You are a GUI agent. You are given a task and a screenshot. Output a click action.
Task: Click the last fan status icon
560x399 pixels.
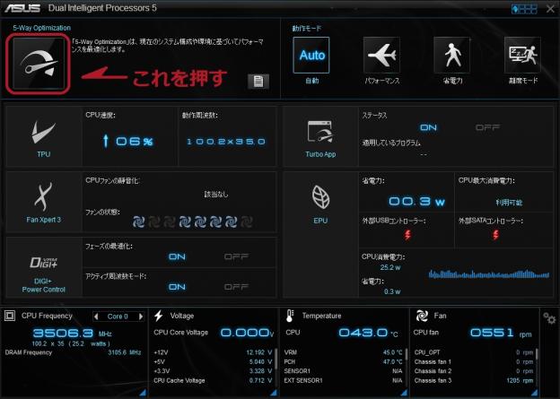coord(247,221)
